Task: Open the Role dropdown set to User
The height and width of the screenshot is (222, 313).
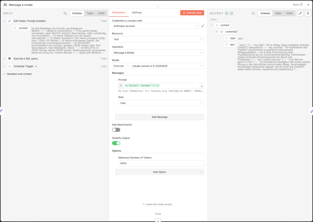Action: click(161, 103)
